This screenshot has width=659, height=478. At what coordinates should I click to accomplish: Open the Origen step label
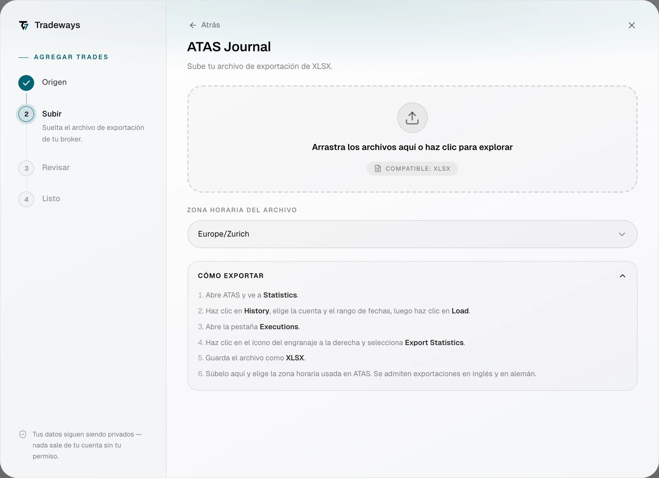[54, 82]
